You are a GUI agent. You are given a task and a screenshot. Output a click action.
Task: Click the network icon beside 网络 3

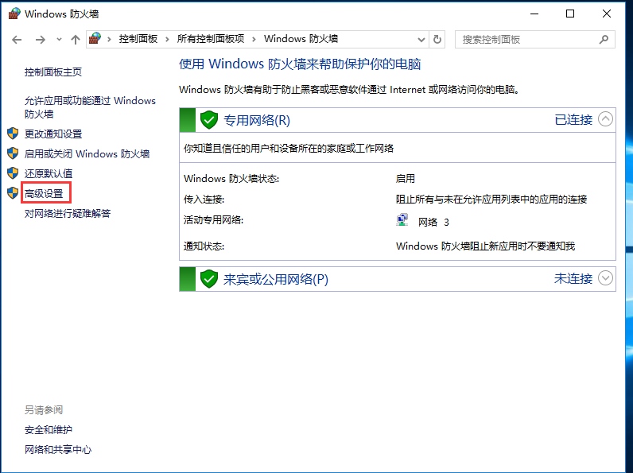click(402, 220)
